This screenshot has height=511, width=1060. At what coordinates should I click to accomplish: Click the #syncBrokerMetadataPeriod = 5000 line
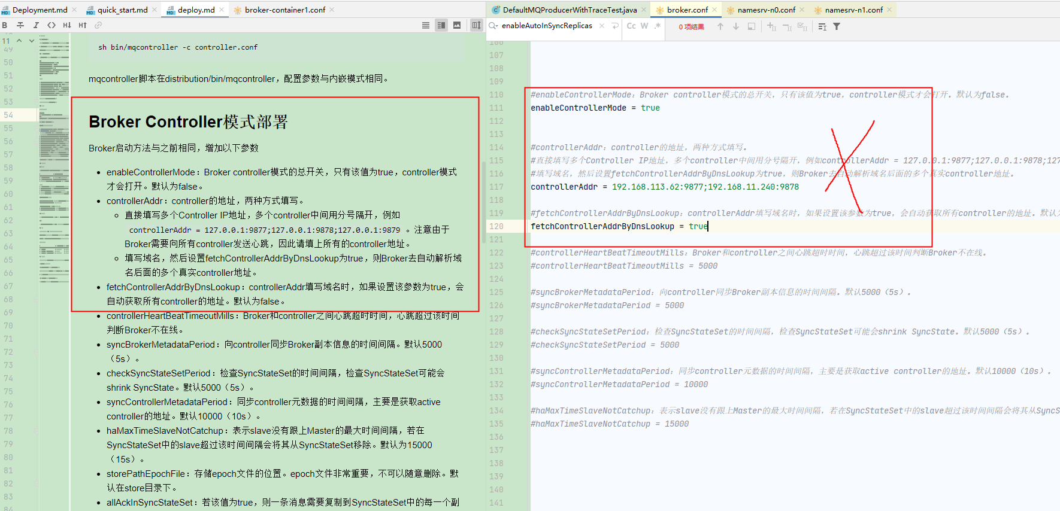tap(607, 305)
